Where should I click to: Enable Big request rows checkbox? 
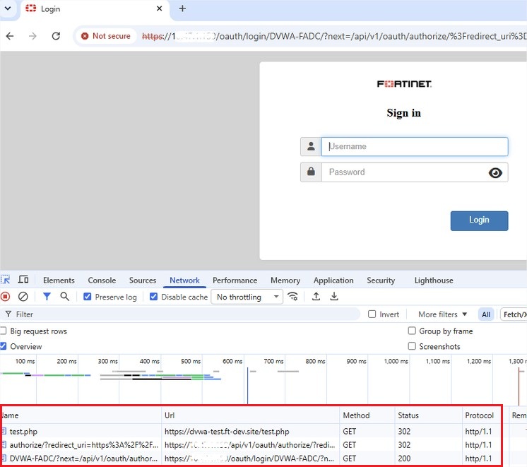coord(4,331)
